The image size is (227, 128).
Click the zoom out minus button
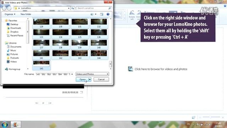(x=200, y=117)
